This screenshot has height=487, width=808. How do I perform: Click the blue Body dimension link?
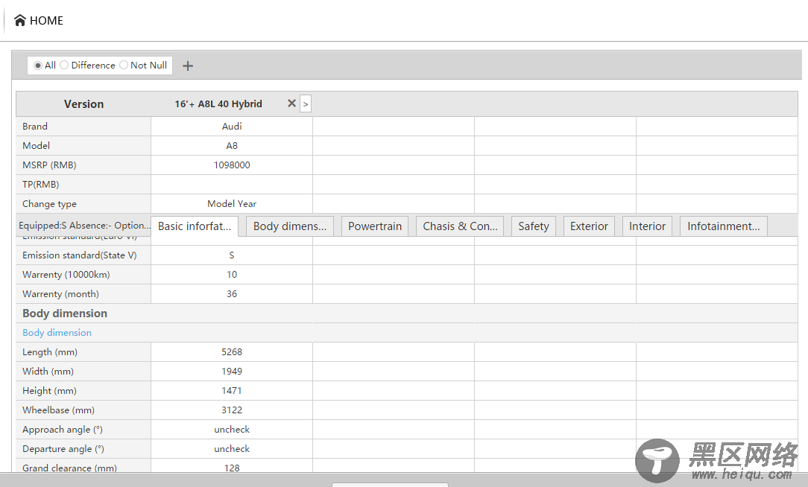pyautogui.click(x=57, y=333)
